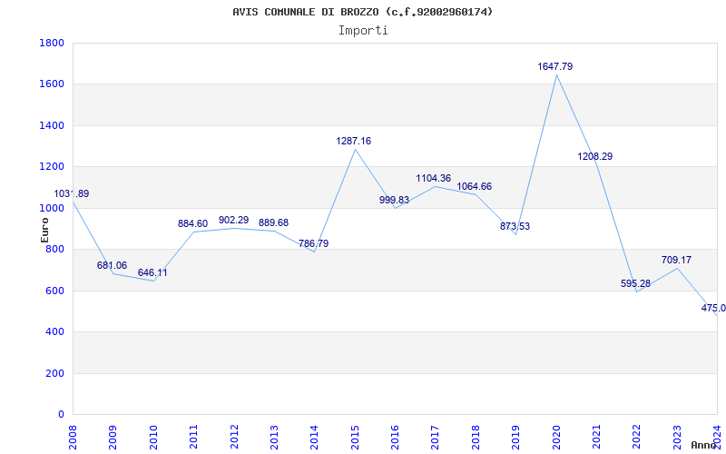
Task: Click the 646.11 value label
Action: pyautogui.click(x=152, y=273)
